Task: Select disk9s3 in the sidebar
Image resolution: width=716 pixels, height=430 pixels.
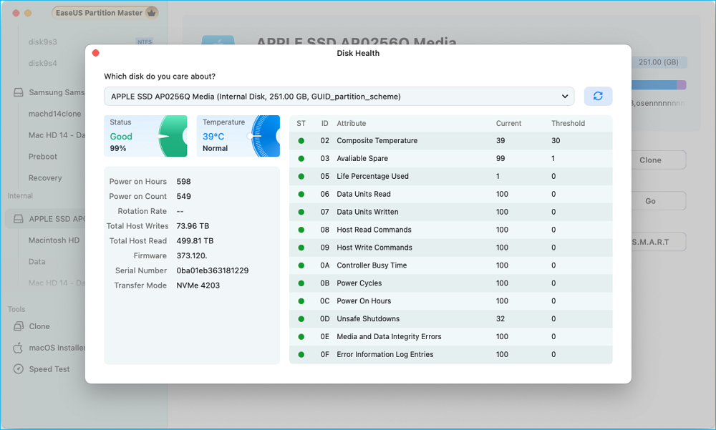Action: pyautogui.click(x=43, y=41)
